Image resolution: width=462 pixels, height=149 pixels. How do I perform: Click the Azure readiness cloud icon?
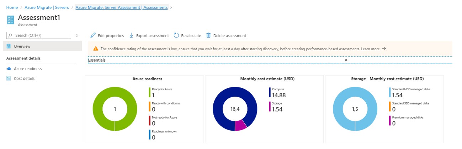[x=9, y=69]
